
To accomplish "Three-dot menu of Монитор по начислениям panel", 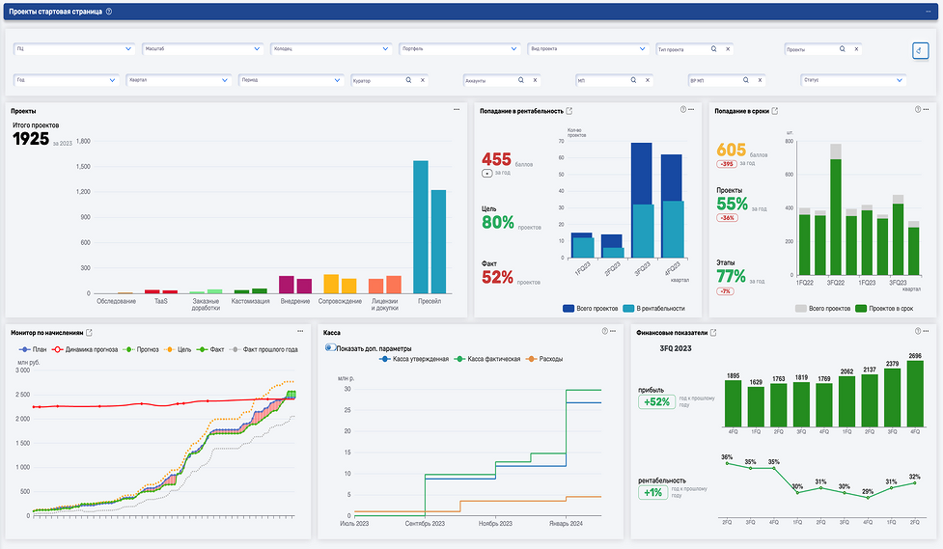I will click(300, 331).
